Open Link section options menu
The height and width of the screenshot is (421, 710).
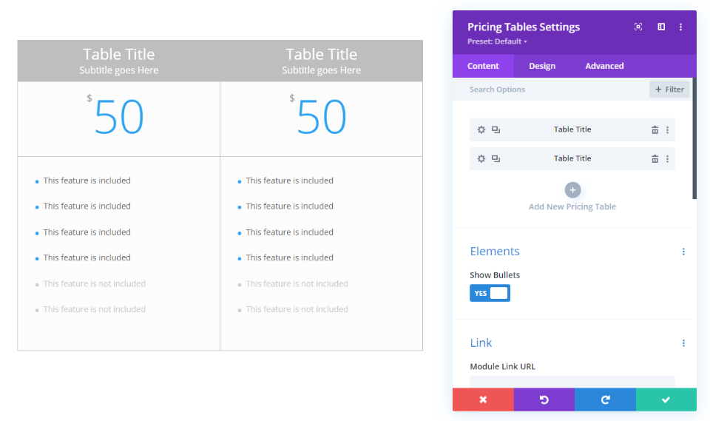tap(683, 343)
